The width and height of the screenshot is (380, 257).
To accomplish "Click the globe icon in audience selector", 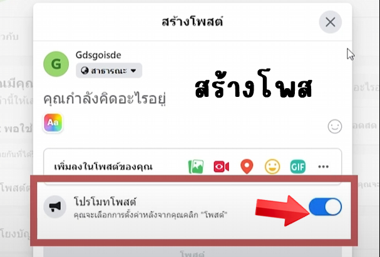I will (x=85, y=71).
